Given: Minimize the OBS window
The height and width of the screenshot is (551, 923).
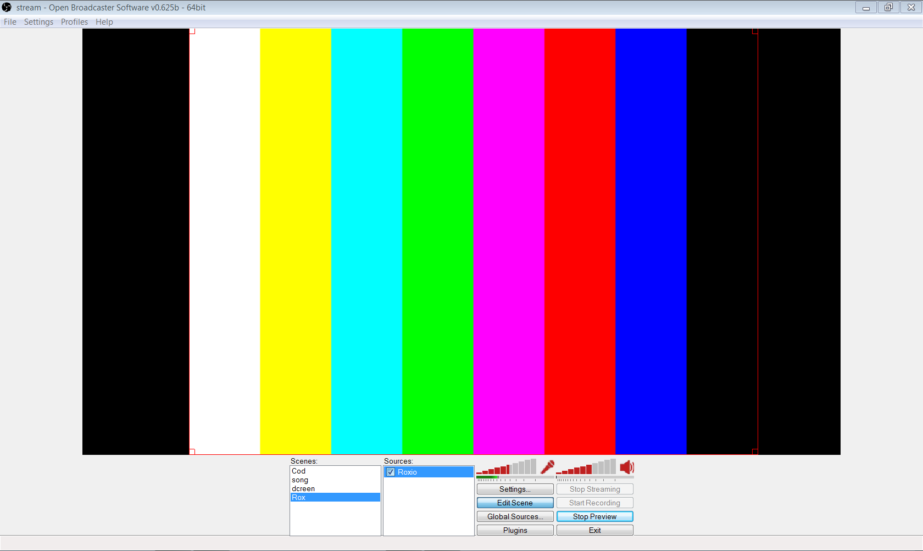Looking at the screenshot, I should [866, 7].
